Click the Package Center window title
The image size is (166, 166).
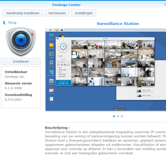tap(66, 5)
